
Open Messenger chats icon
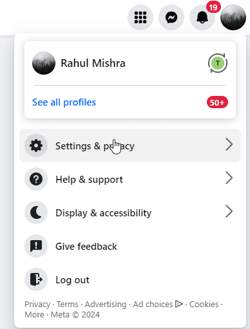171,17
